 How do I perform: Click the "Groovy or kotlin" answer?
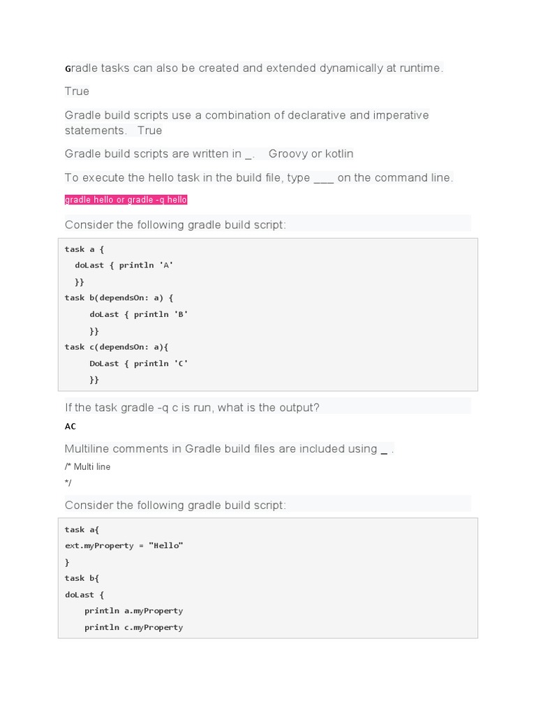[311, 154]
